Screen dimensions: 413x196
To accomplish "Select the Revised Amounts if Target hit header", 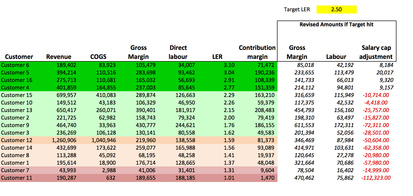I will click(x=336, y=25).
